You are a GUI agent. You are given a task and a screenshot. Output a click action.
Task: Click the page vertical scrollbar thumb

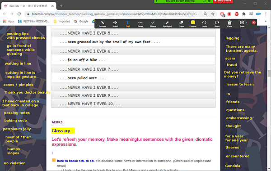269,73
